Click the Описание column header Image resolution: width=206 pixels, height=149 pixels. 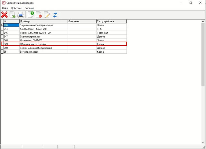tap(82, 21)
